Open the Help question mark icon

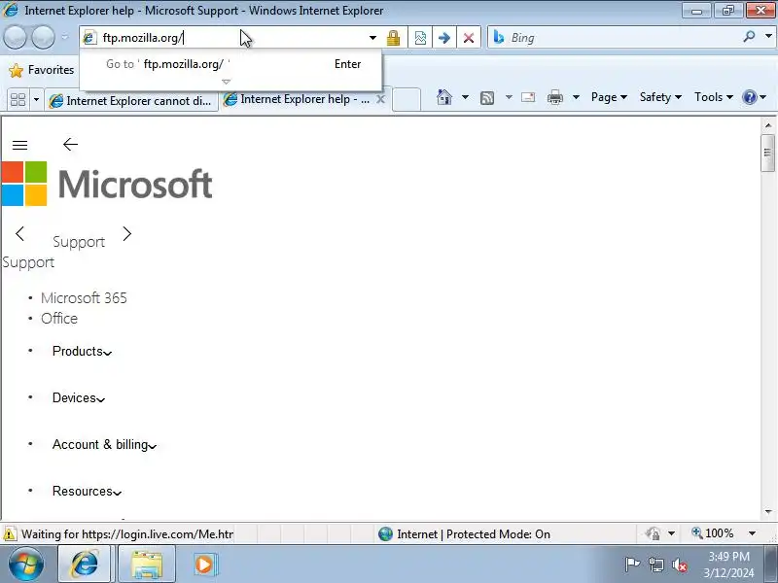(x=749, y=97)
